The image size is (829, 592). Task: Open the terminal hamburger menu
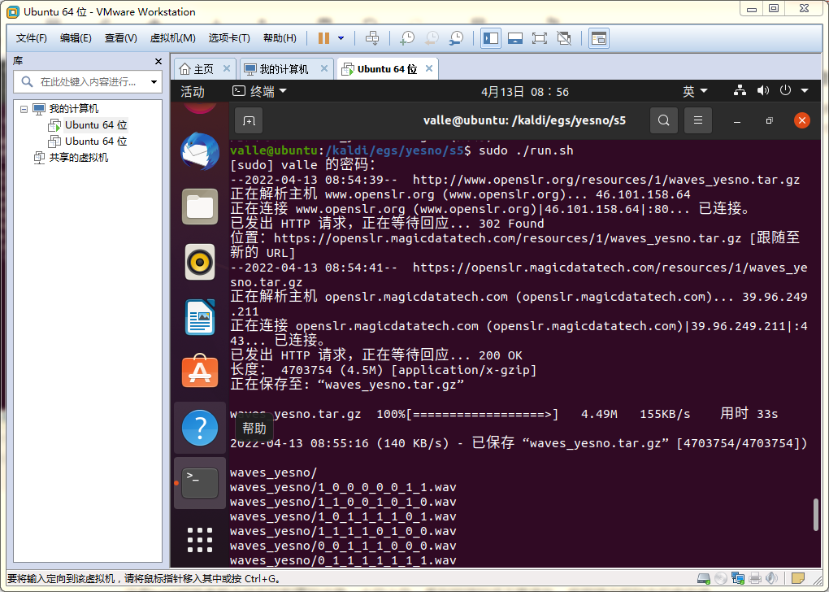click(x=698, y=120)
